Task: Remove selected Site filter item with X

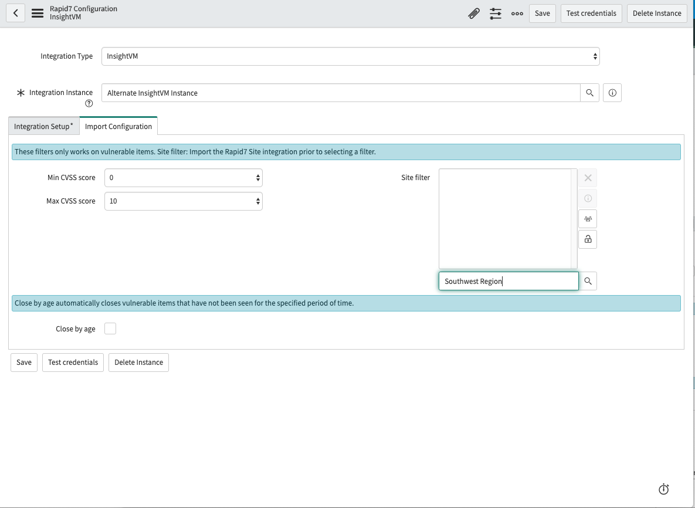Action: tap(588, 178)
